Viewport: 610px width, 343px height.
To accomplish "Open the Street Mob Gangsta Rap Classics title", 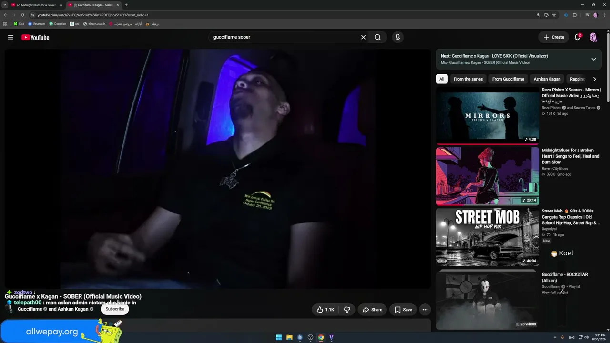I will tap(571, 217).
